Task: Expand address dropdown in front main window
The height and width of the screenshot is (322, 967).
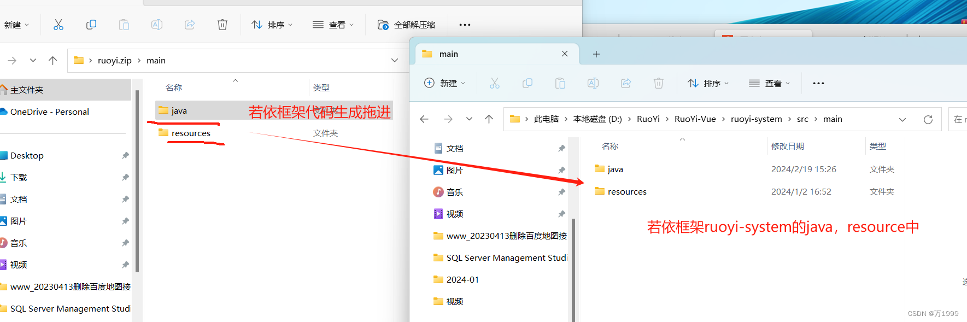Action: 902,119
